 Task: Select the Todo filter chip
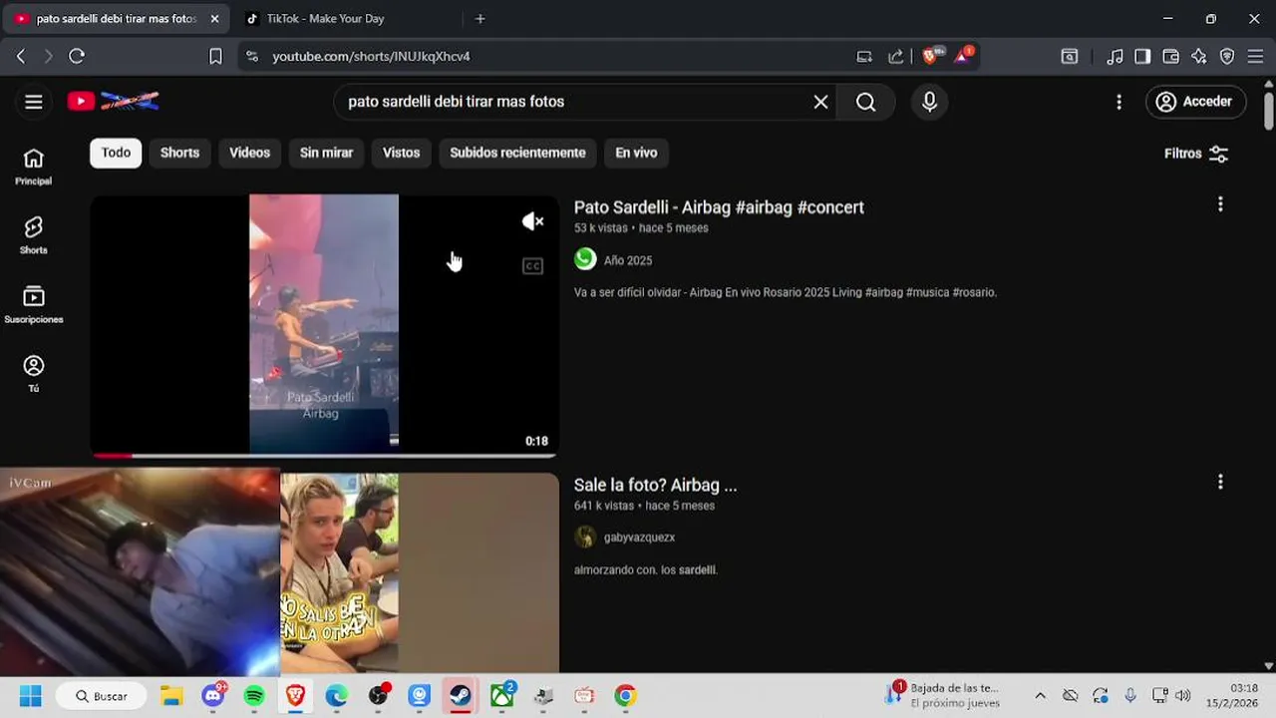(116, 153)
